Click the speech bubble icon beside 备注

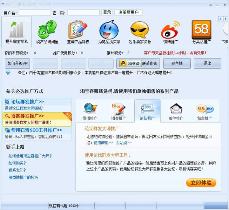click(x=8, y=73)
